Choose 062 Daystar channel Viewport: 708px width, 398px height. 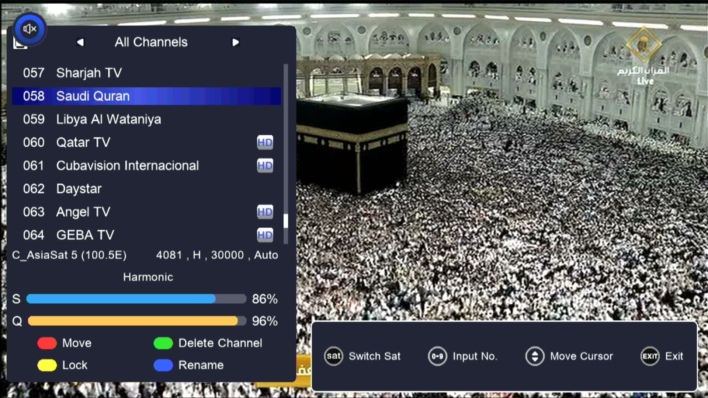click(79, 189)
